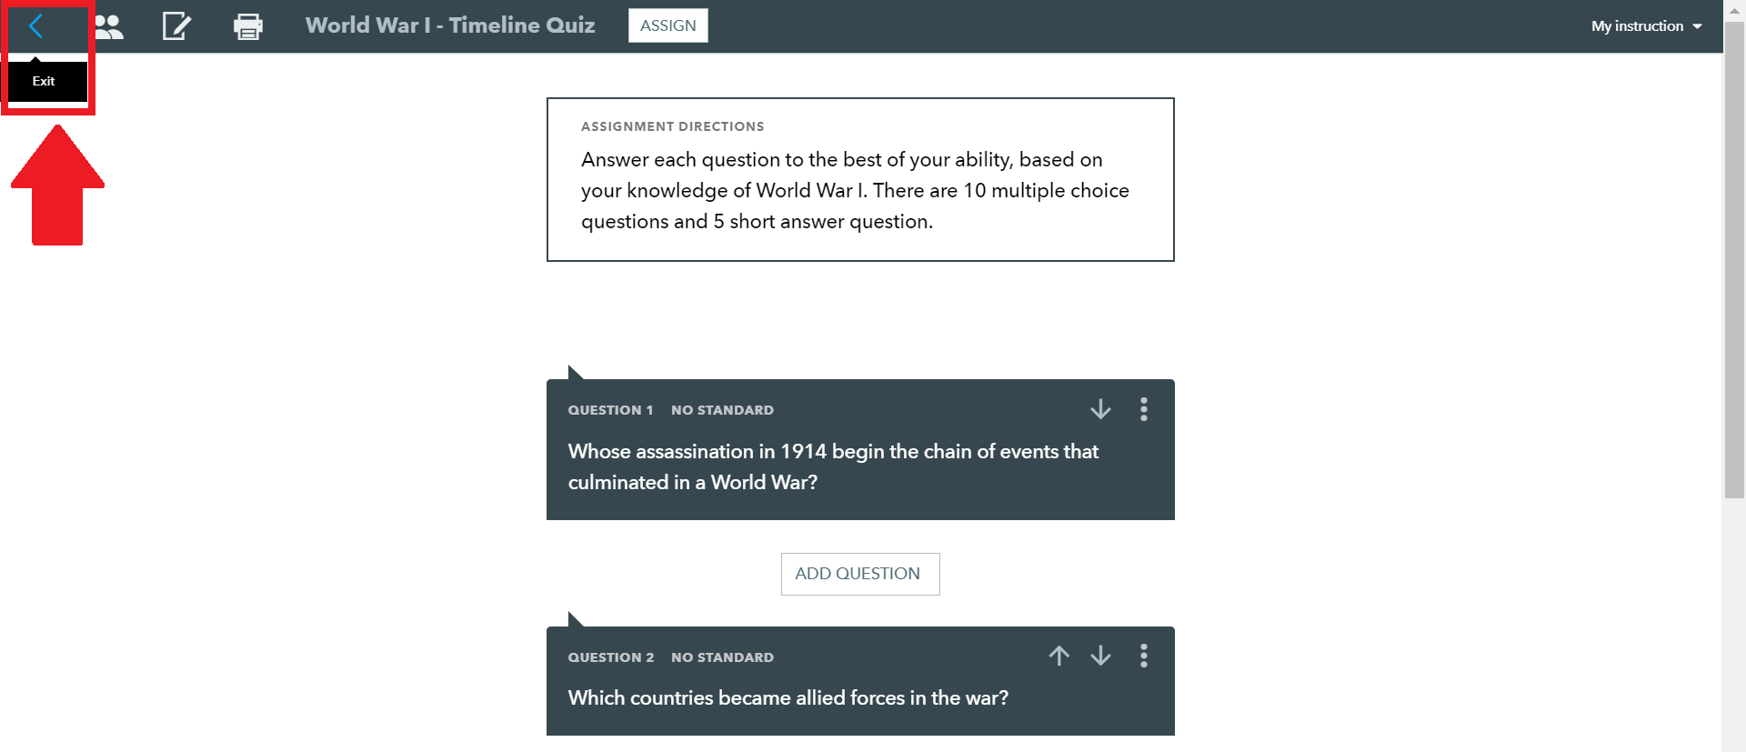Click the World War I quiz title
This screenshot has width=1746, height=752.
tap(450, 25)
